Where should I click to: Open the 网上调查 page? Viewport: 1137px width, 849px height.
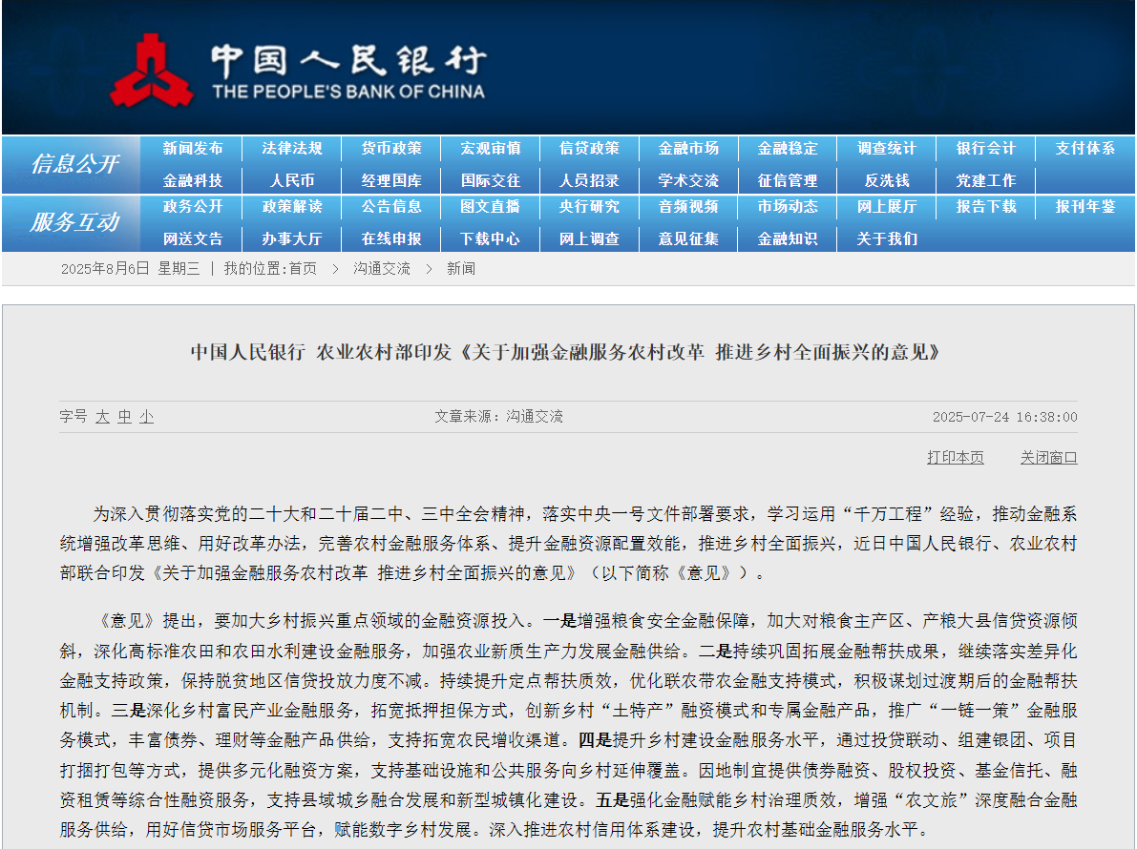589,239
